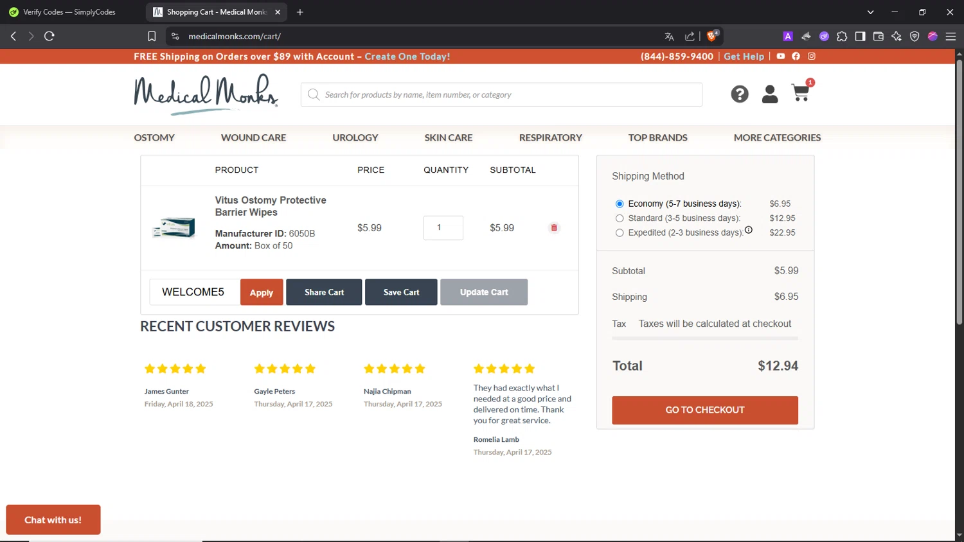The width and height of the screenshot is (964, 542).
Task: Open the SKIN CARE category menu
Action: (x=449, y=137)
